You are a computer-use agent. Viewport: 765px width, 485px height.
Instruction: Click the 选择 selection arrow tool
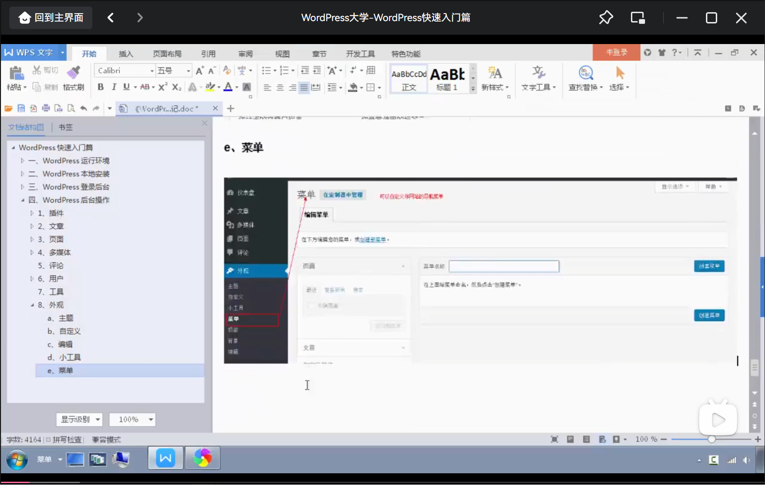point(619,78)
